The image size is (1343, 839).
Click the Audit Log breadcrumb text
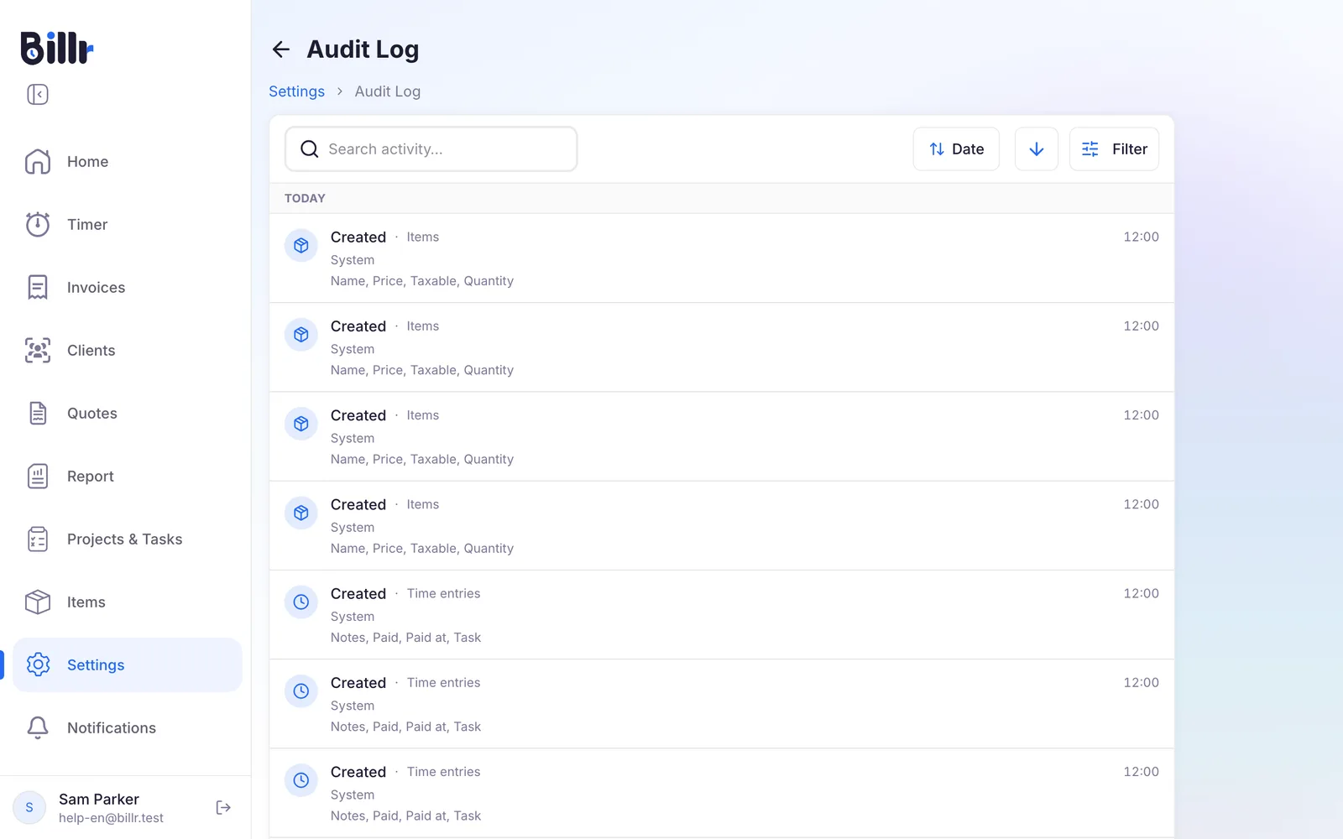[x=388, y=91]
